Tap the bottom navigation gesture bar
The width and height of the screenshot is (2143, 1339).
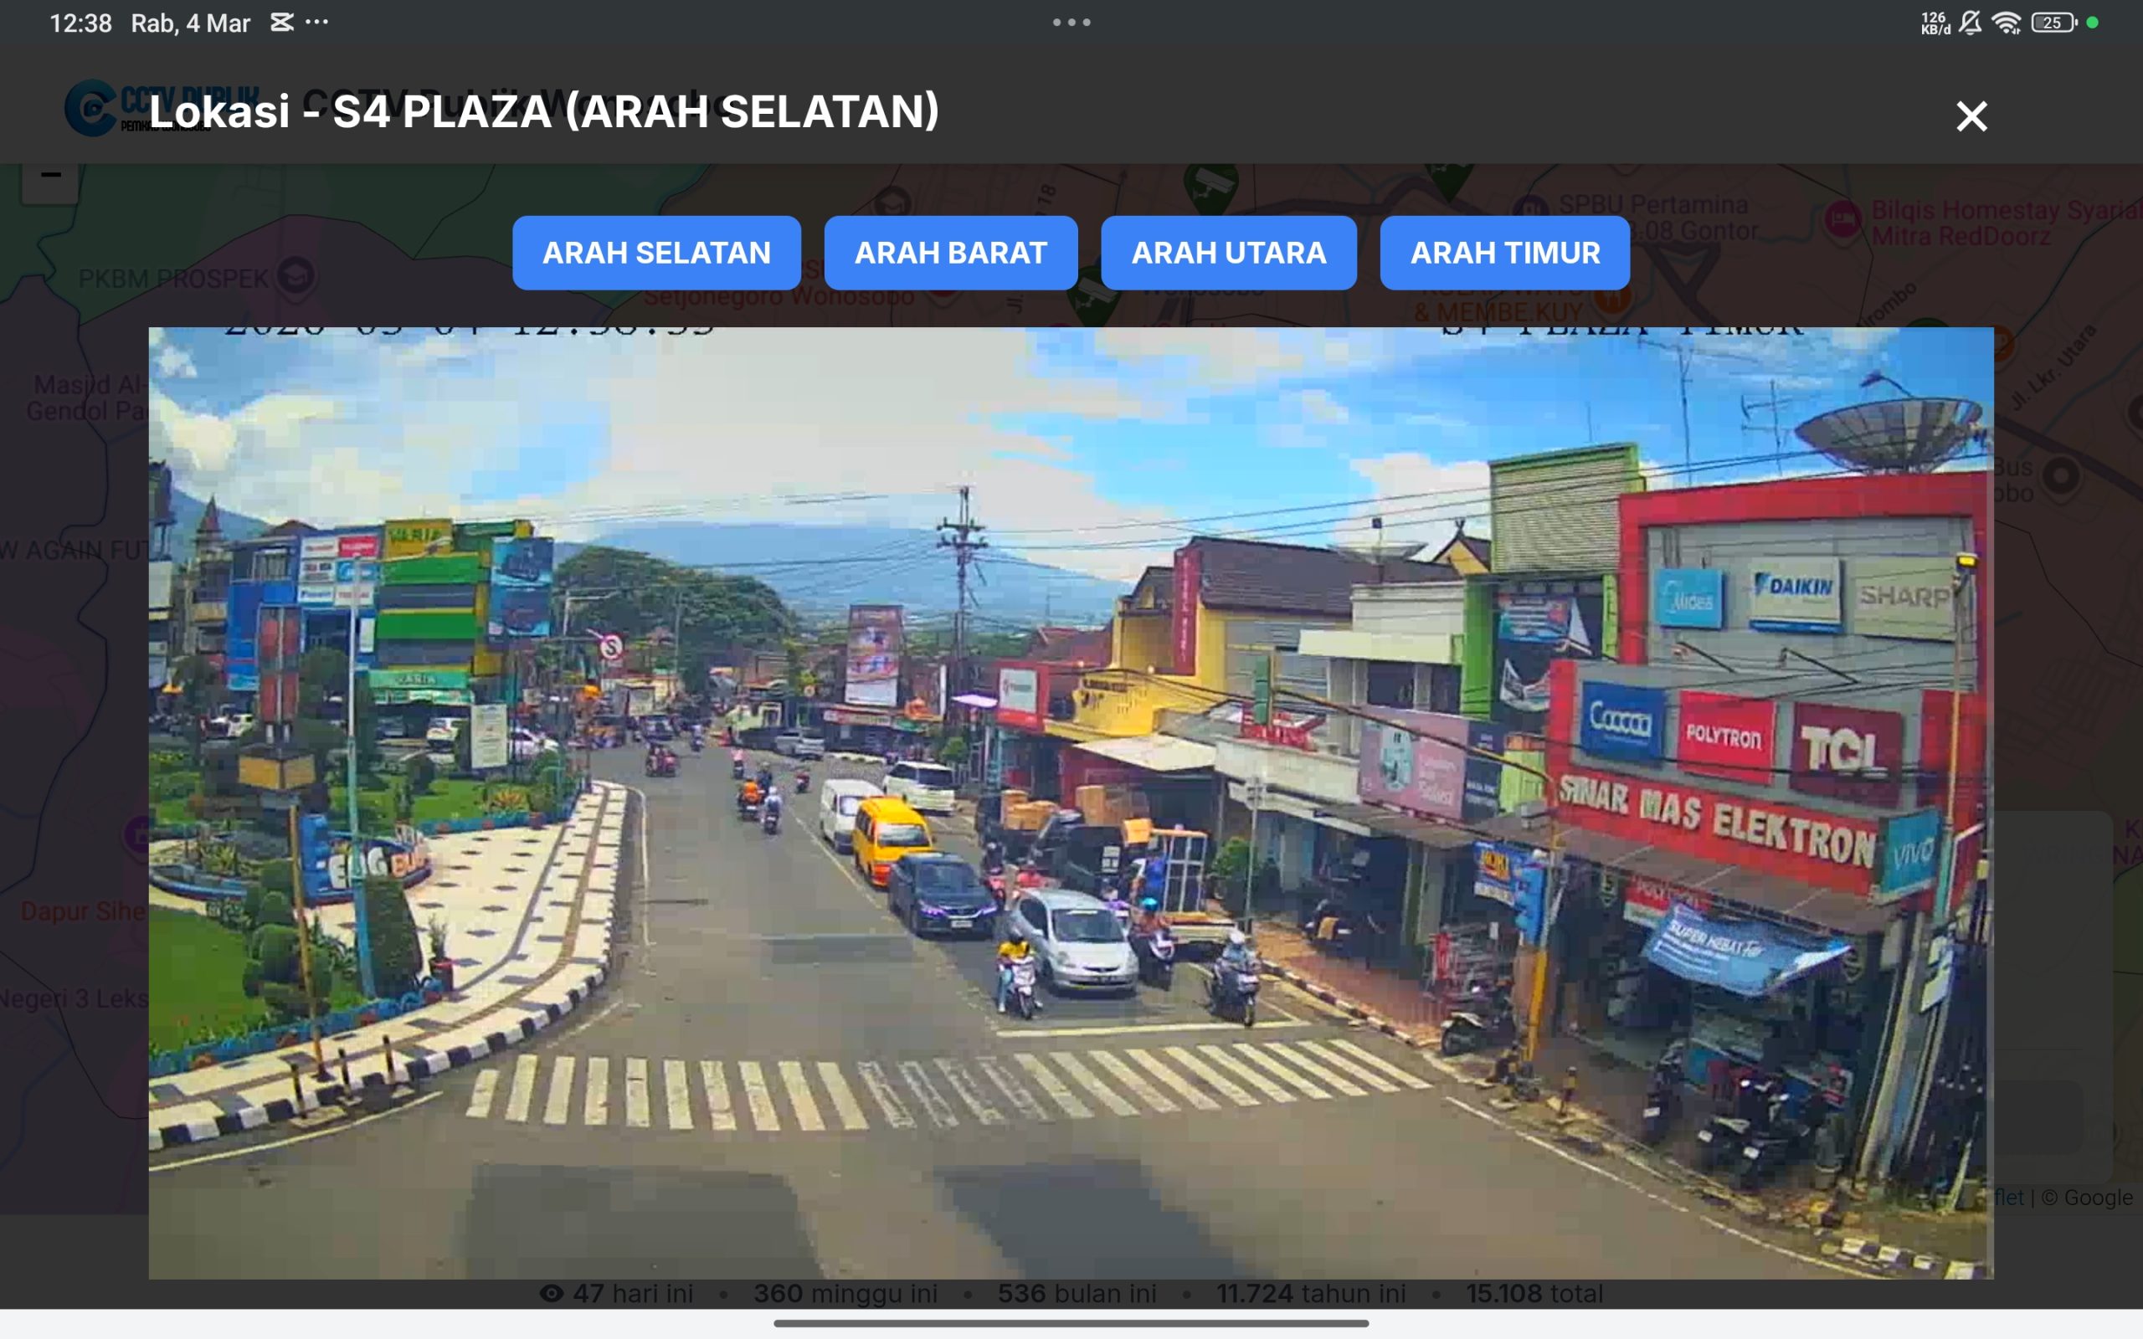1070,1323
